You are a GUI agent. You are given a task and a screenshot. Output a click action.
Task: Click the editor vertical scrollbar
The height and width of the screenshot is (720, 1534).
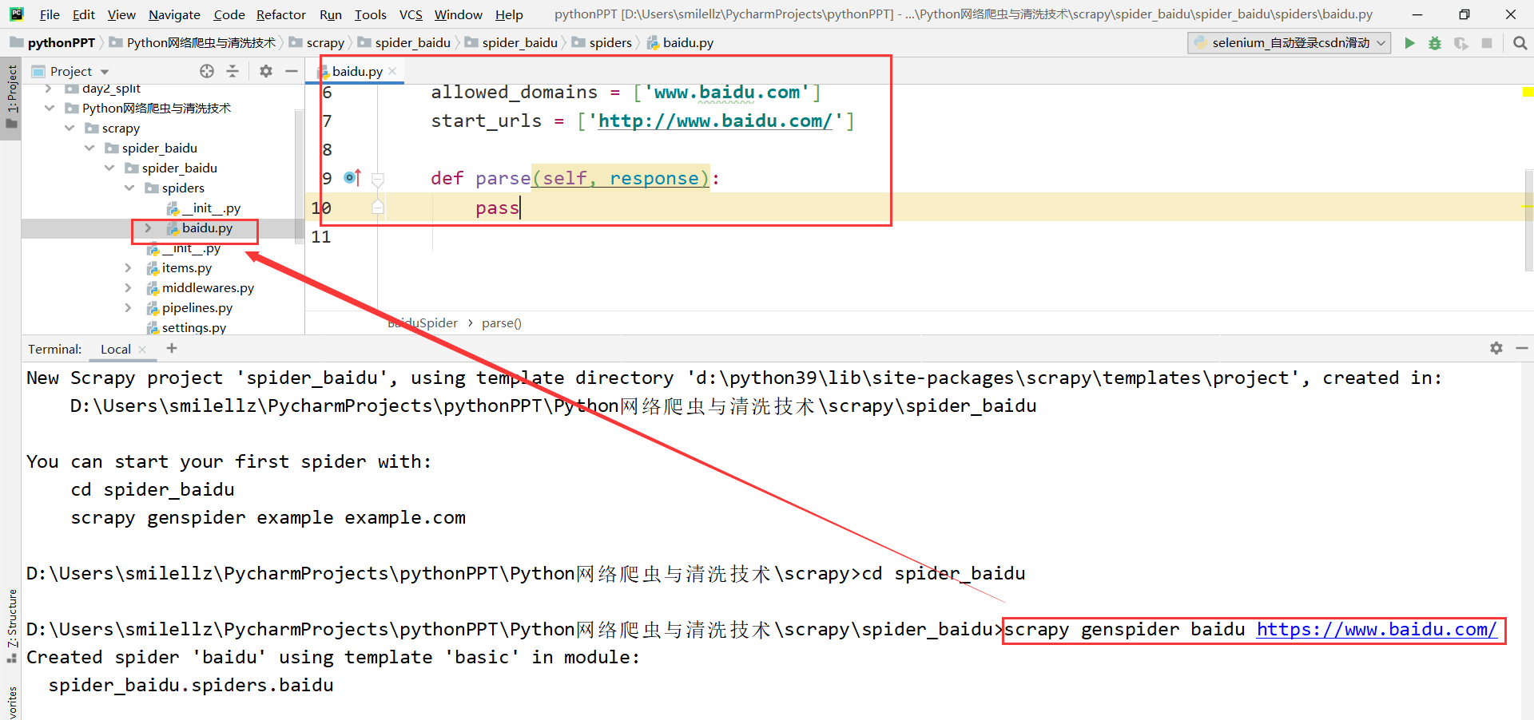point(1528,221)
